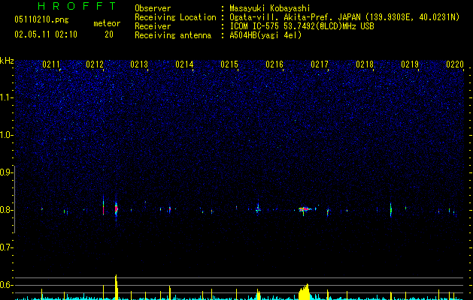Screen dimensions: 473x300
Task: Click the observer name Masayuki Kobayashi
Action: [x=270, y=8]
